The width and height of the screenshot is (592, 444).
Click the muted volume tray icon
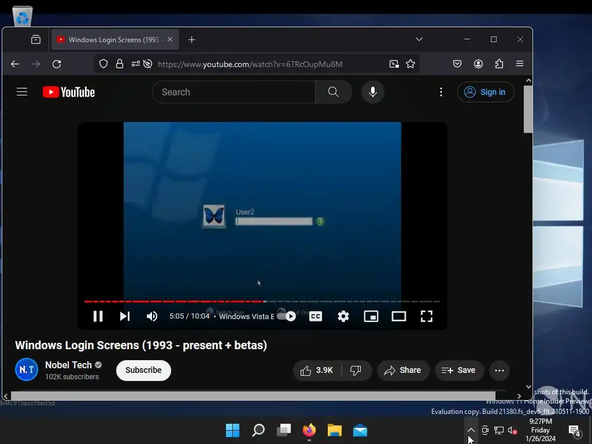click(512, 430)
